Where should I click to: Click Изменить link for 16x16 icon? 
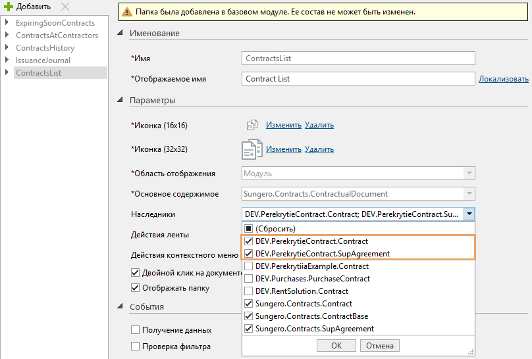(x=283, y=125)
